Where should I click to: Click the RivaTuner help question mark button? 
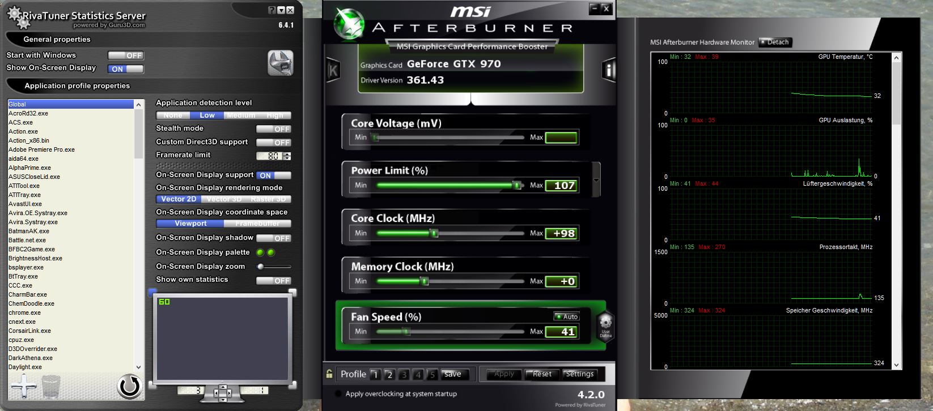272,10
